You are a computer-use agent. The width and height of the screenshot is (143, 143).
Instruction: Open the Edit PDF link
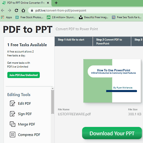(24, 104)
